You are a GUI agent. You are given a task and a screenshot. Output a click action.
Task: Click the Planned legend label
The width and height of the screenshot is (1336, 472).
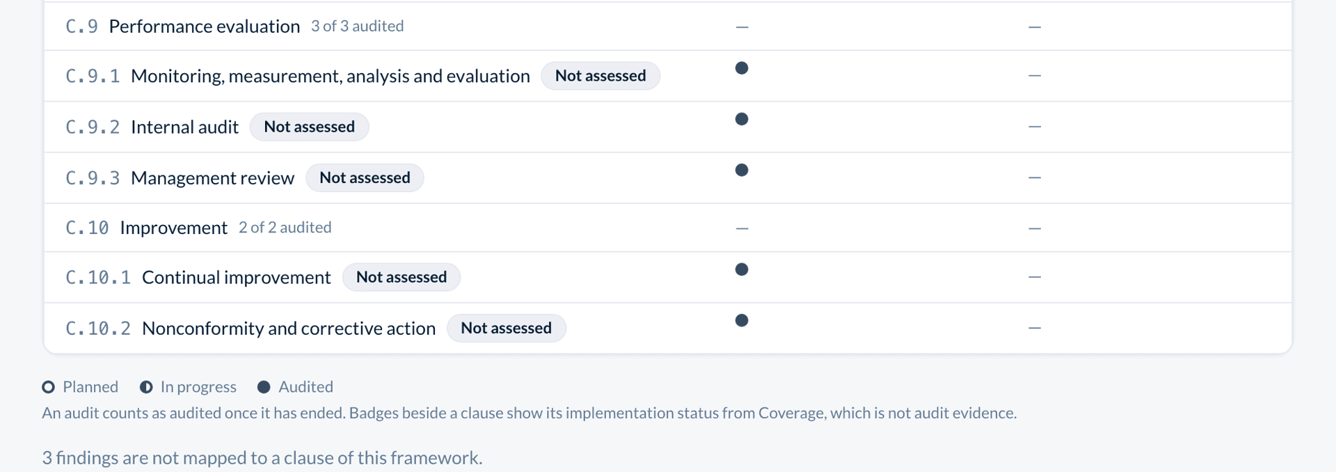point(90,387)
